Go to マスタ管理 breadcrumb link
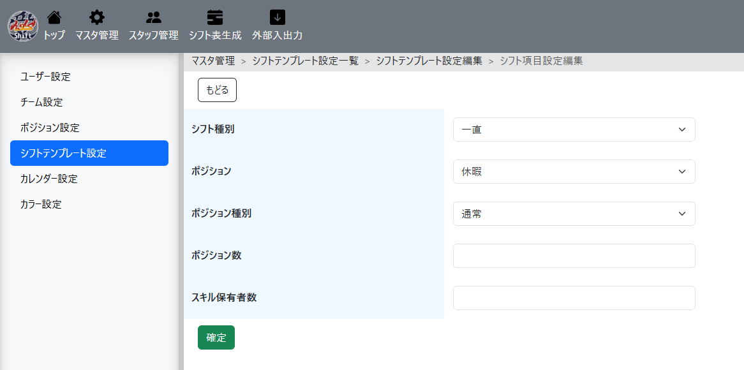Screen dimensions: 744x370 coord(213,61)
